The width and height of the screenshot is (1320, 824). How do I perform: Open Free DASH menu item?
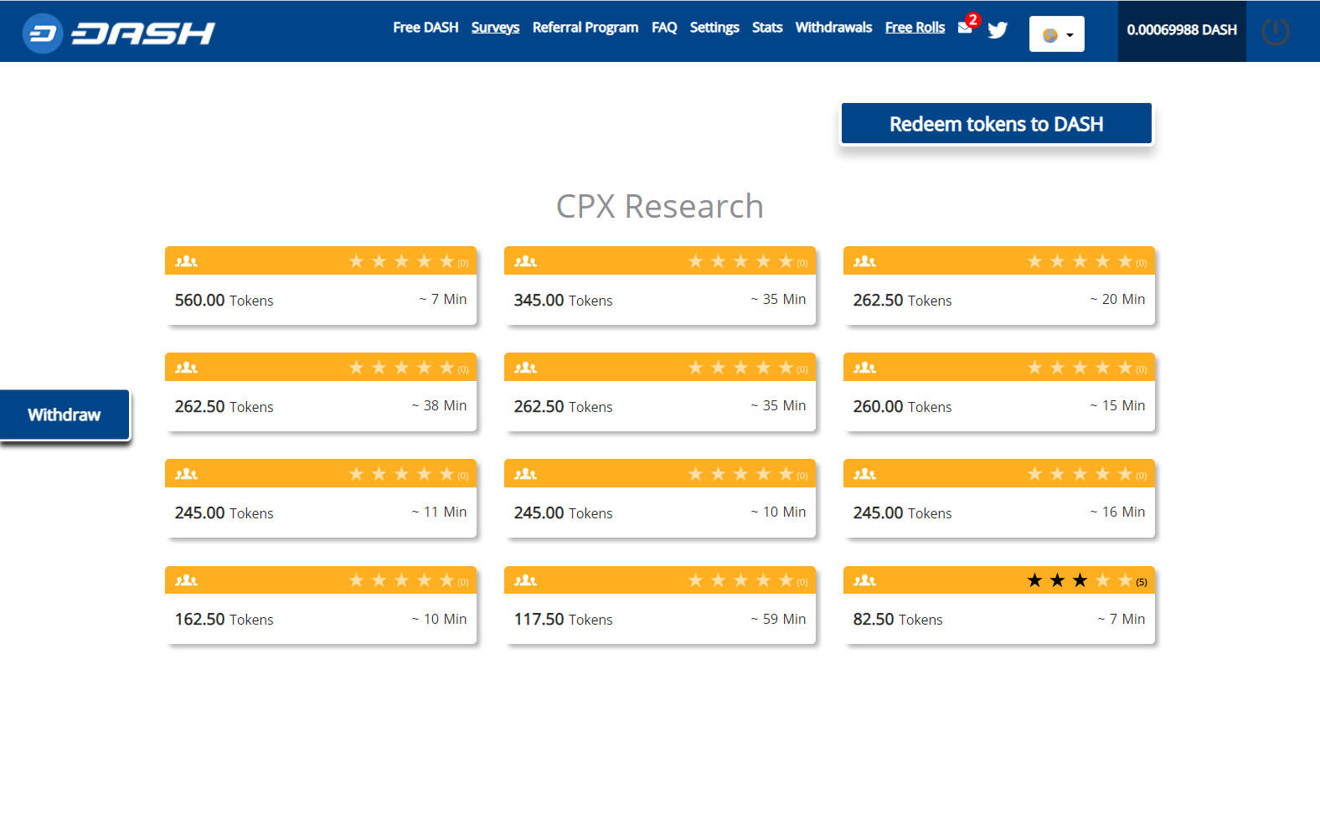[425, 28]
